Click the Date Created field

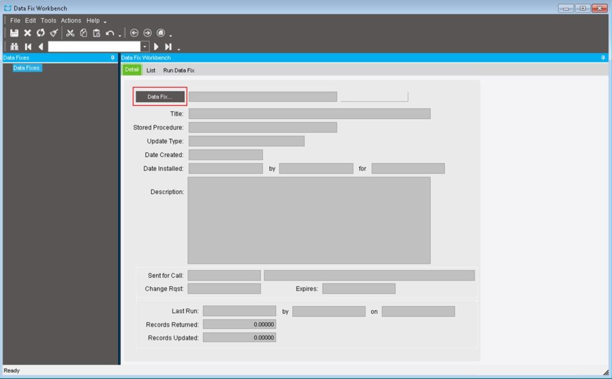(225, 155)
